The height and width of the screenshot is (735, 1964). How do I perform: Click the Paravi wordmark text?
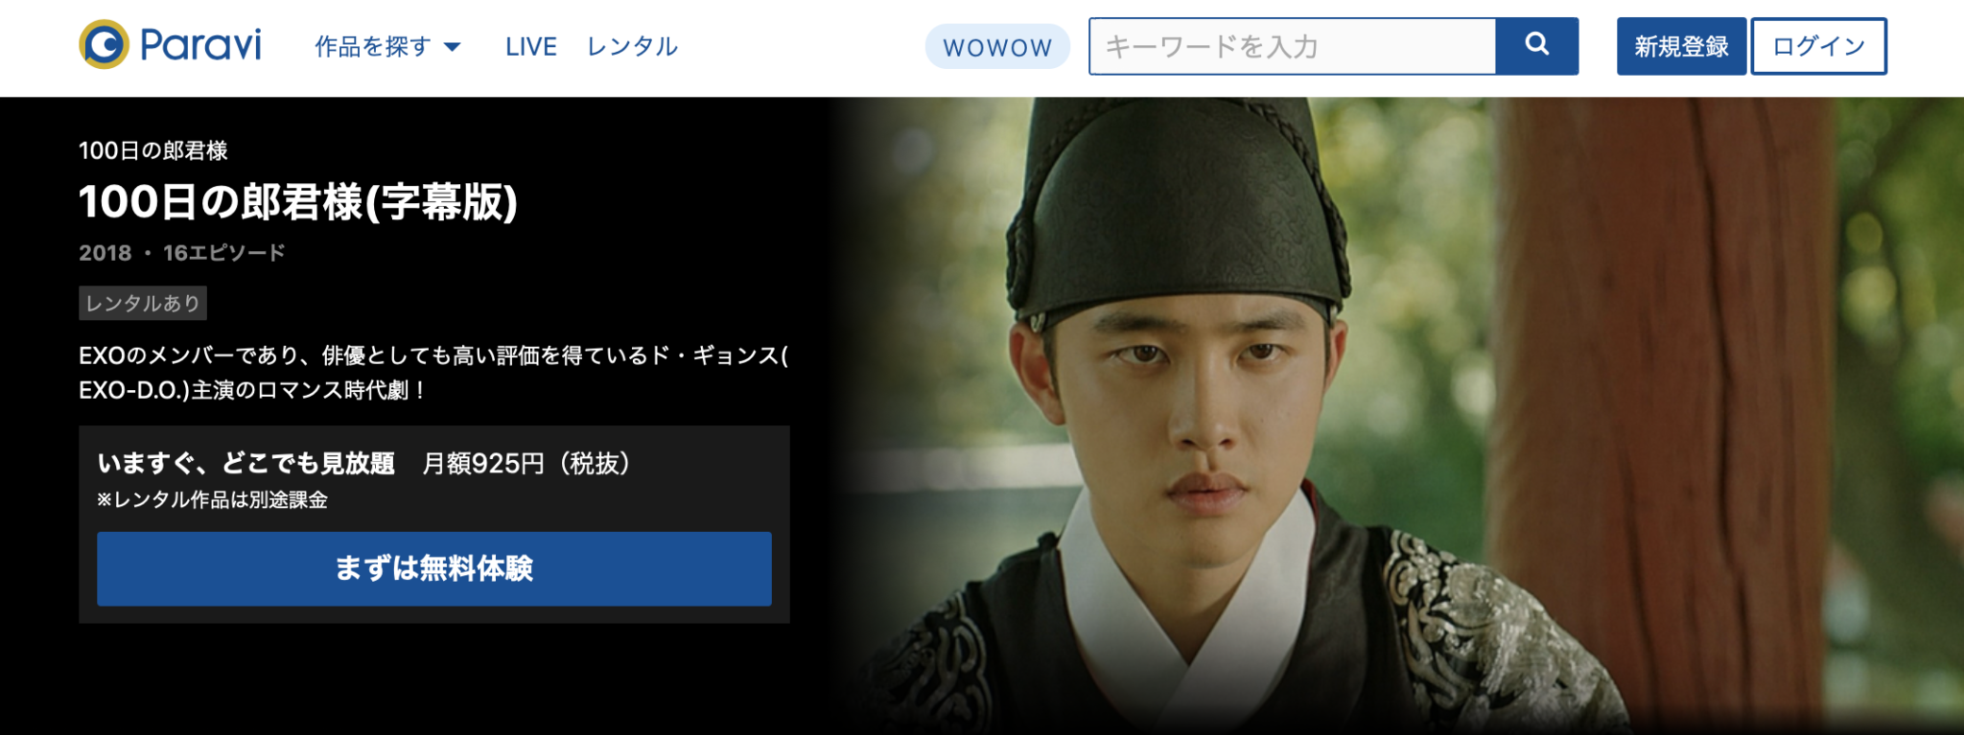click(x=200, y=45)
